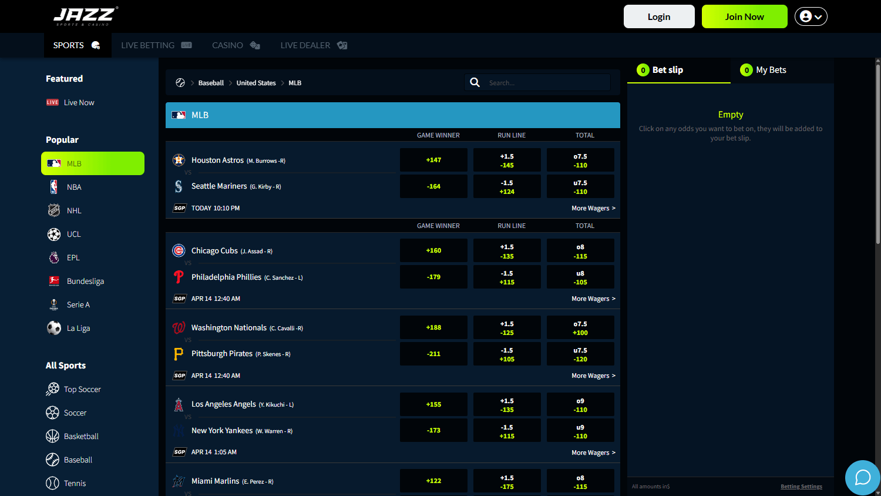Switch to the My Bets tab
881x496 pixels.
click(x=770, y=69)
